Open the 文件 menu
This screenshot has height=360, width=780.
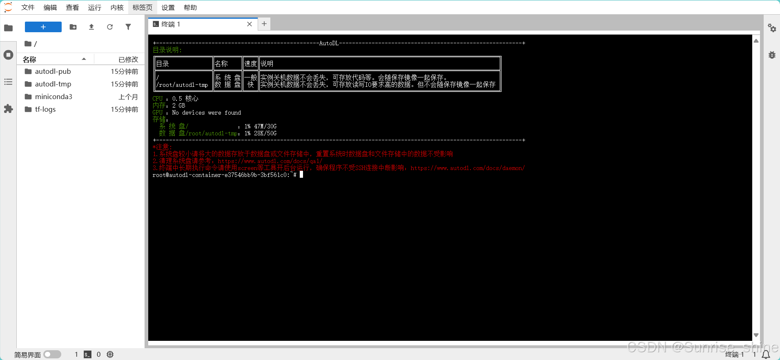point(28,7)
